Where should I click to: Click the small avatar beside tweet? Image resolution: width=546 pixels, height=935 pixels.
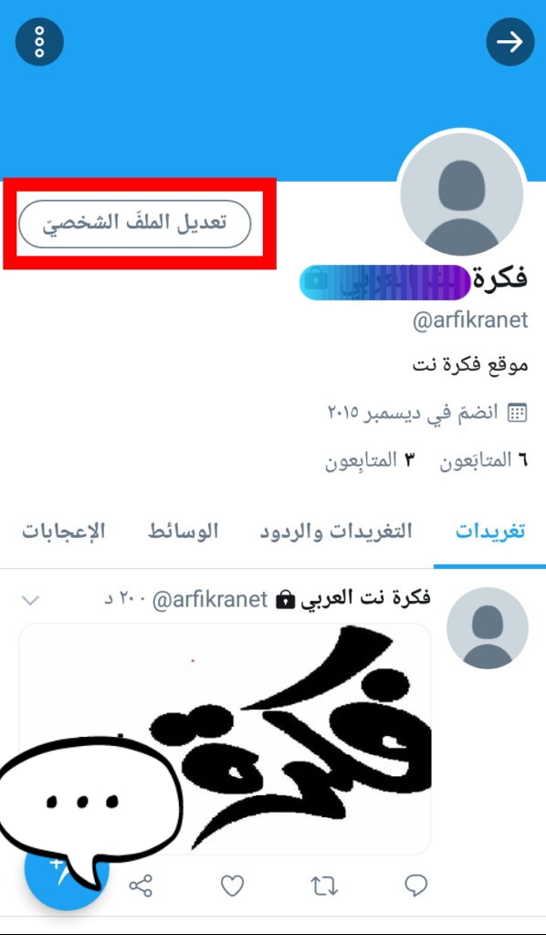click(488, 628)
